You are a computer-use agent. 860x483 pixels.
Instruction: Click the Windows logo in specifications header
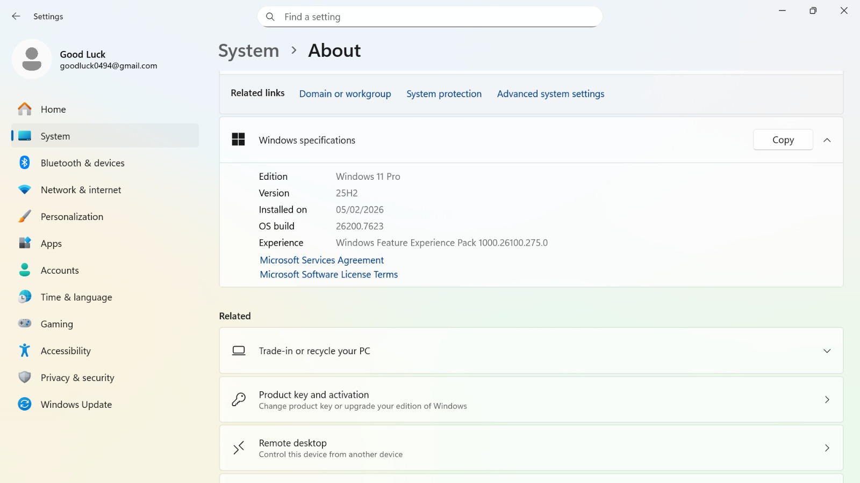coord(238,140)
